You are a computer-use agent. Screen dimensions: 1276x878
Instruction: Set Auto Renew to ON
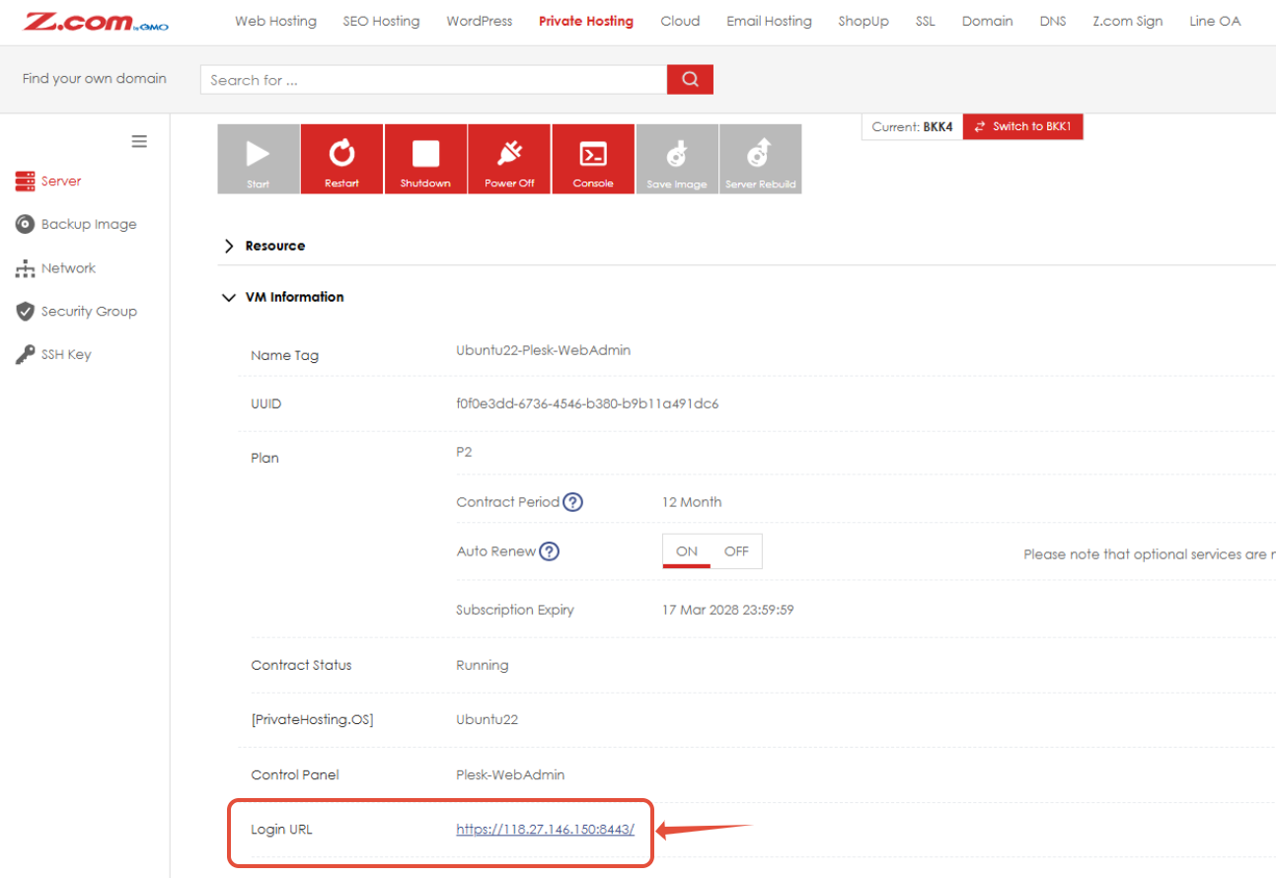click(687, 551)
